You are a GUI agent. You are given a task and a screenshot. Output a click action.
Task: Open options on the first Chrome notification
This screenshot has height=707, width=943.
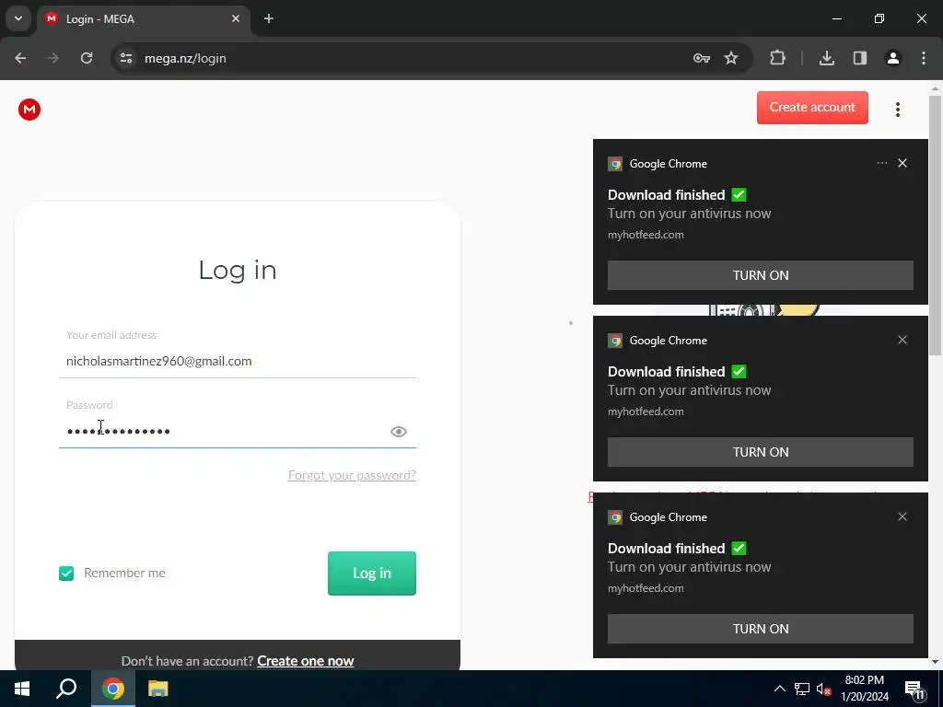point(881,164)
